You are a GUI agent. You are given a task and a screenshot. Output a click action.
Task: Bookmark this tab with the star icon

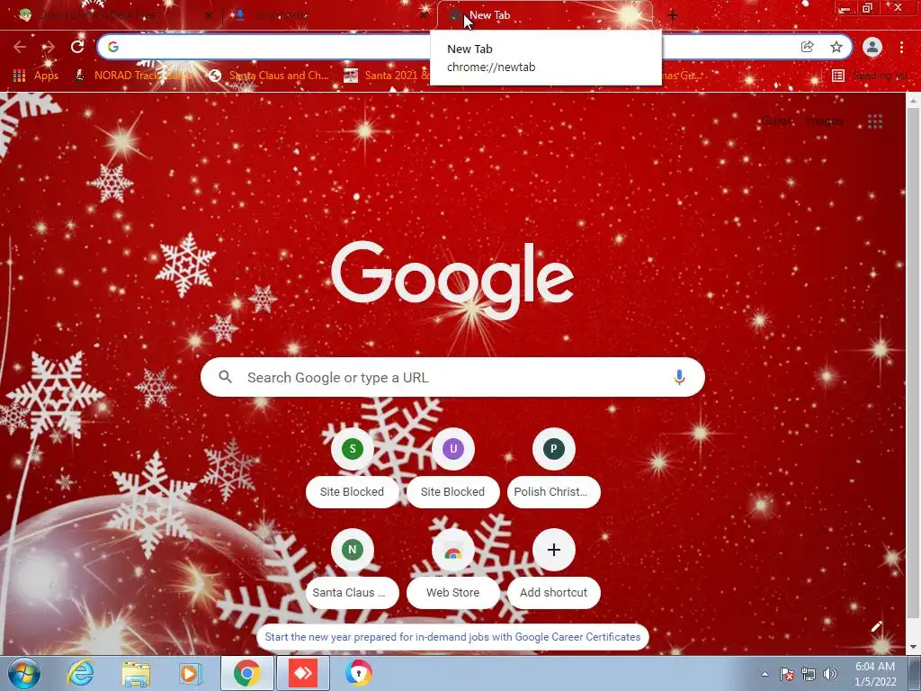point(836,47)
